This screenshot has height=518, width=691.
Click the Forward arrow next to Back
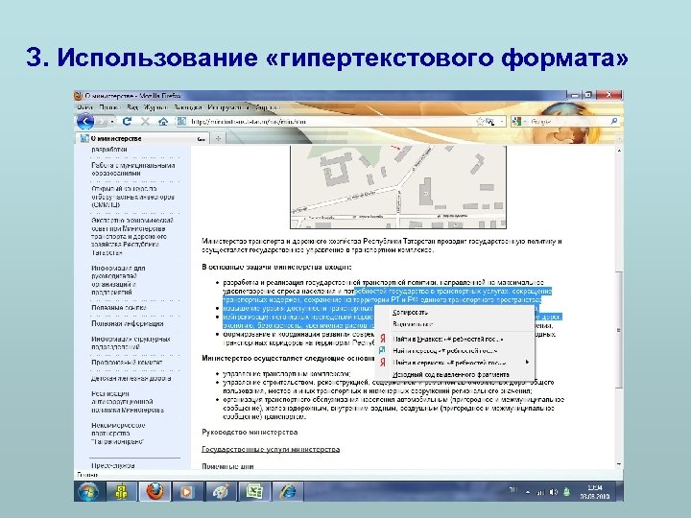pyautogui.click(x=103, y=121)
